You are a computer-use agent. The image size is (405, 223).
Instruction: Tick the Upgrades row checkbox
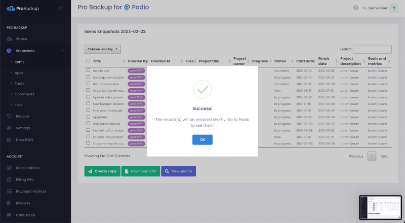pyautogui.click(x=88, y=117)
